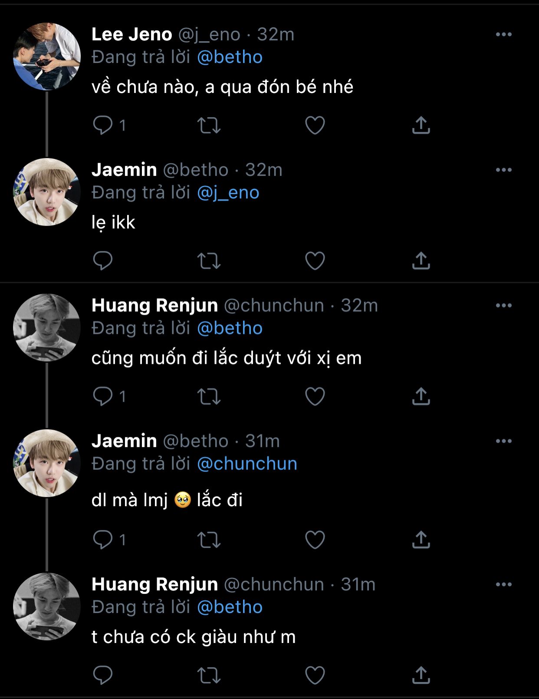
Task: Open more options on Lee Jeno's tweet
Action: pyautogui.click(x=503, y=34)
